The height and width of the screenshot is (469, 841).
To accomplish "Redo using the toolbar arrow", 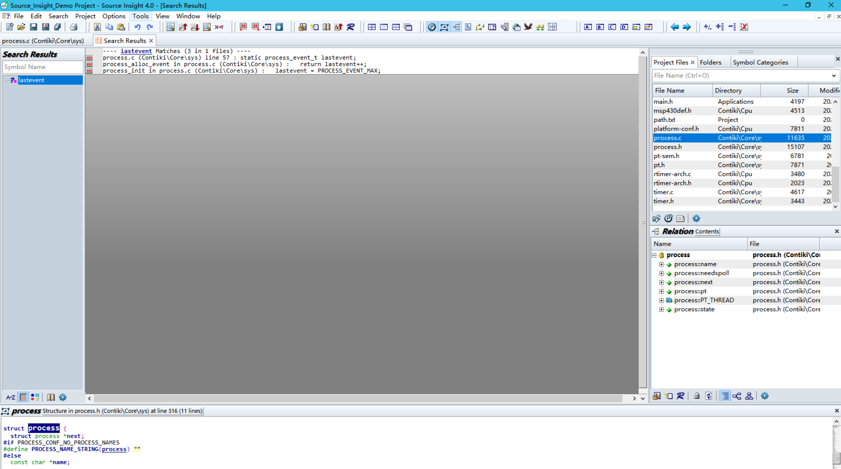I will (150, 27).
